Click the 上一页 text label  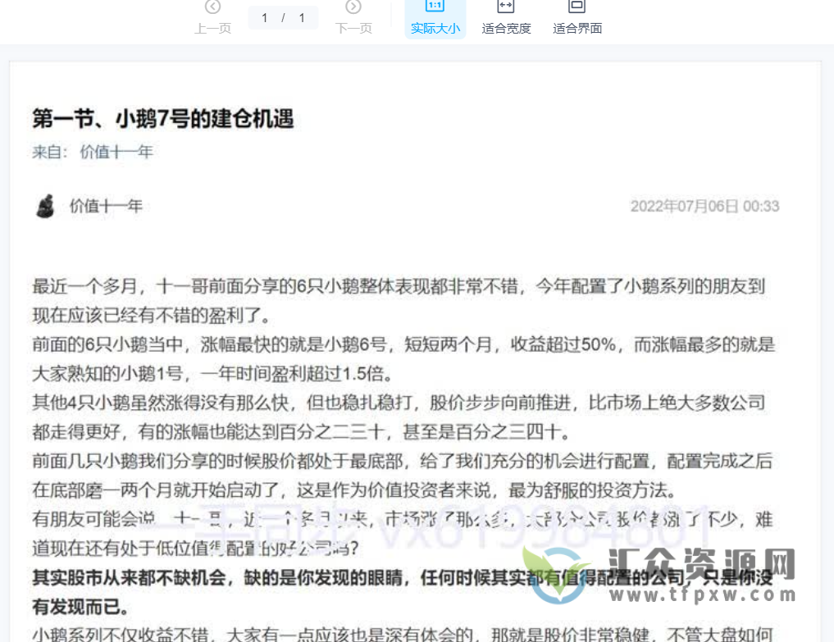pos(212,29)
